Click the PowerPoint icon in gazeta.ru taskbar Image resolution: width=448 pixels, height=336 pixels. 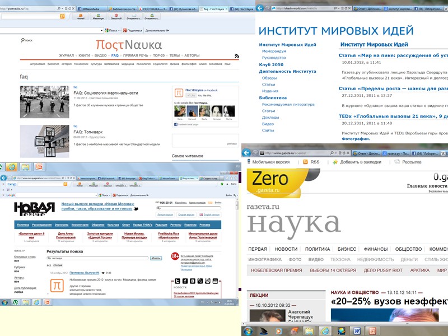coord(372,331)
